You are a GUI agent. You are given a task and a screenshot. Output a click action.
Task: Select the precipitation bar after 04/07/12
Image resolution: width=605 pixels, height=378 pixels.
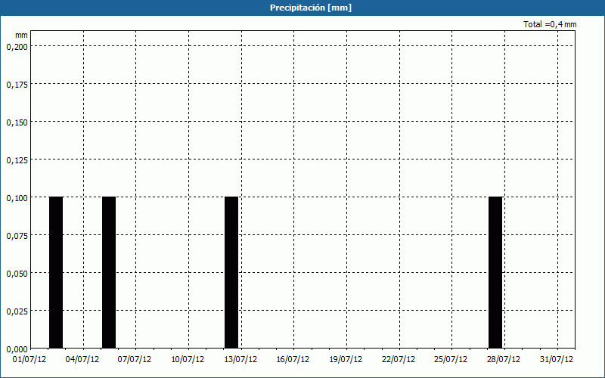109,272
